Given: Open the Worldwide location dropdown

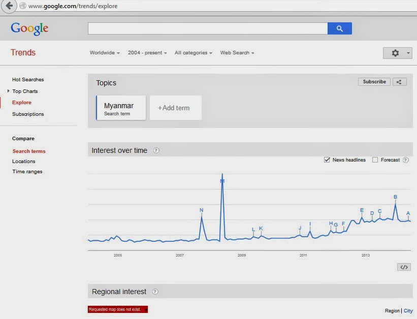Looking at the screenshot, I should 105,53.
